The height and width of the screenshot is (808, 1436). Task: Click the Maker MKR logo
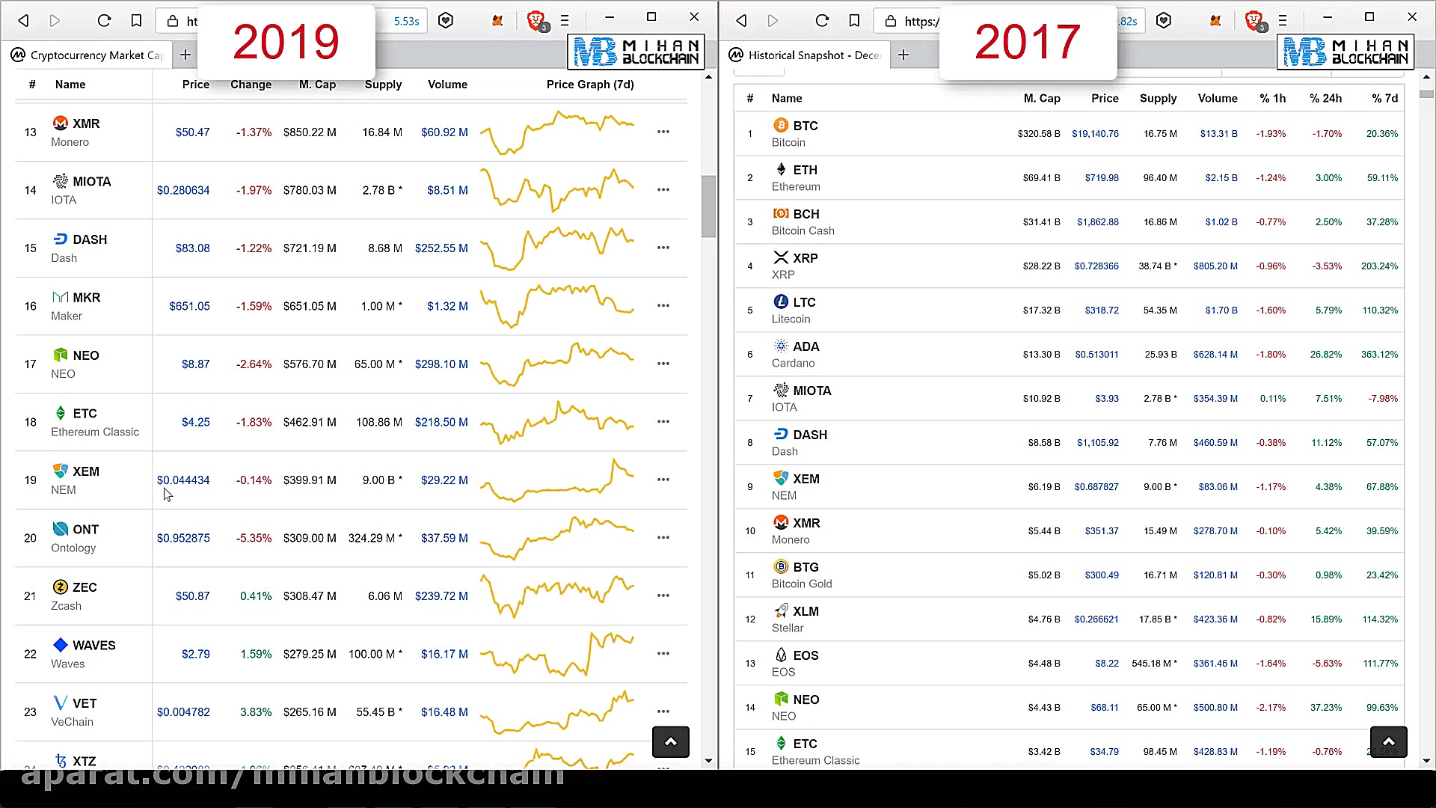click(61, 297)
